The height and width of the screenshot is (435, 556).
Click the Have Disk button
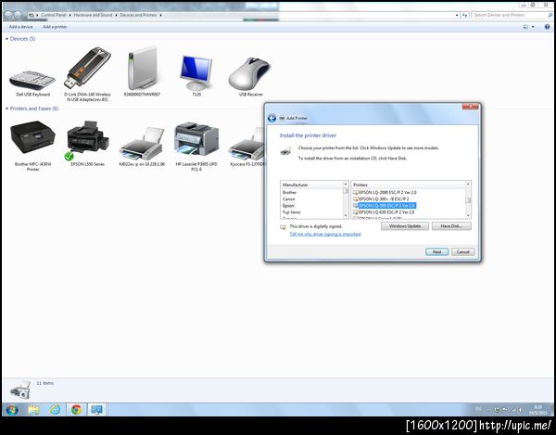[451, 226]
